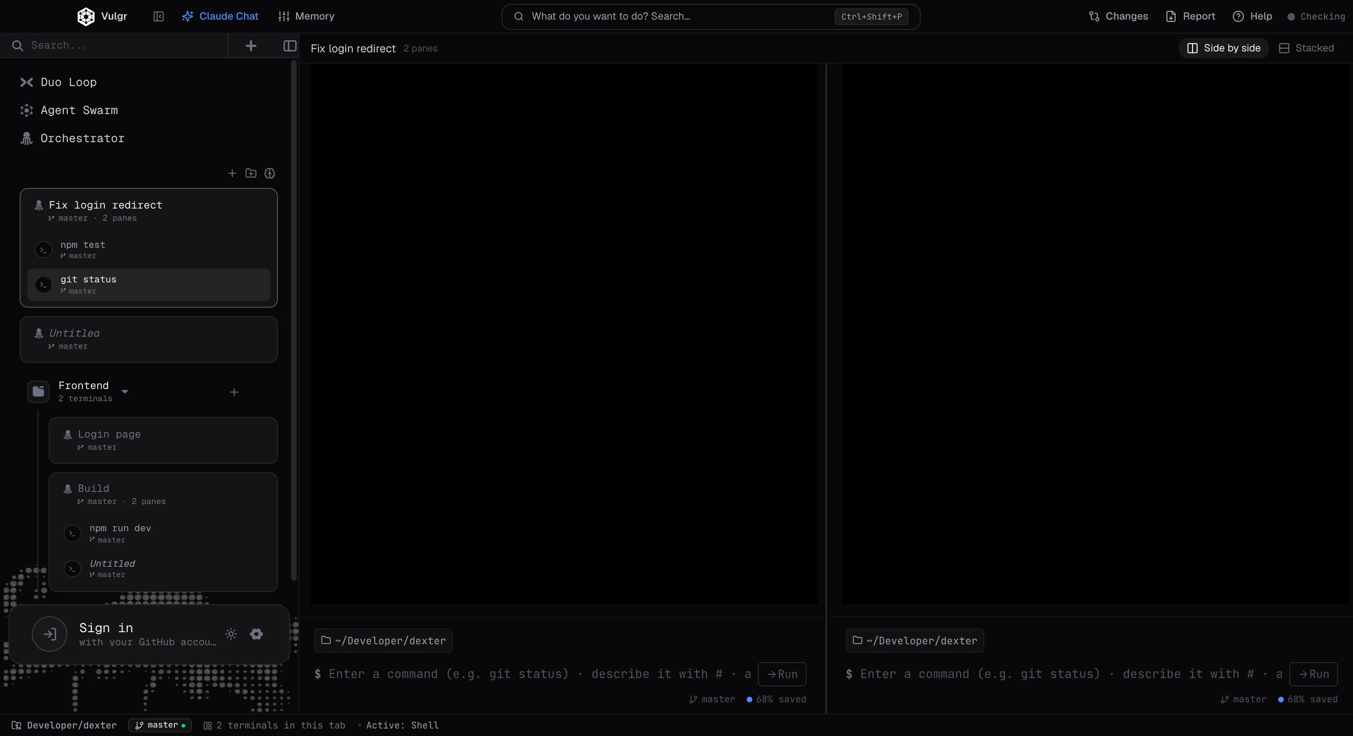1353x736 pixels.
Task: Open the Memory tab
Action: click(x=306, y=16)
